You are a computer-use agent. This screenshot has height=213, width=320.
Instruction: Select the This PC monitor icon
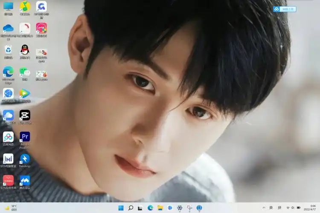click(x=8, y=6)
